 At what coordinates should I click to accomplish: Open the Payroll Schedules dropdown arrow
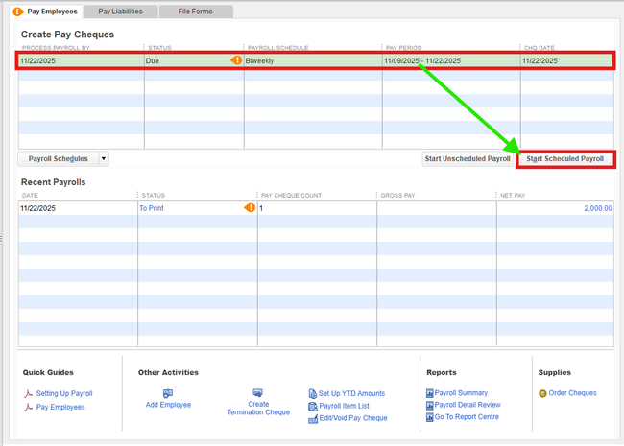click(104, 159)
